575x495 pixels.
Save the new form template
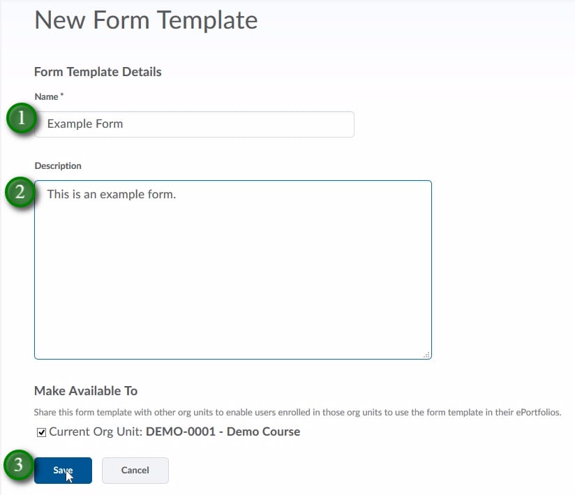63,471
